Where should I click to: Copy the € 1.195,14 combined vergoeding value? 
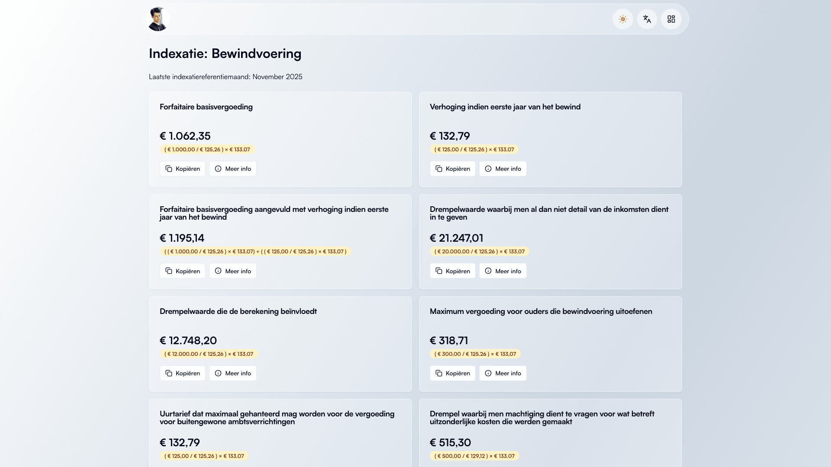[183, 271]
